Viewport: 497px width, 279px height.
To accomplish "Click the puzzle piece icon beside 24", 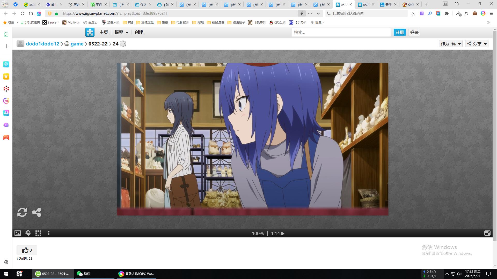I will click(123, 44).
